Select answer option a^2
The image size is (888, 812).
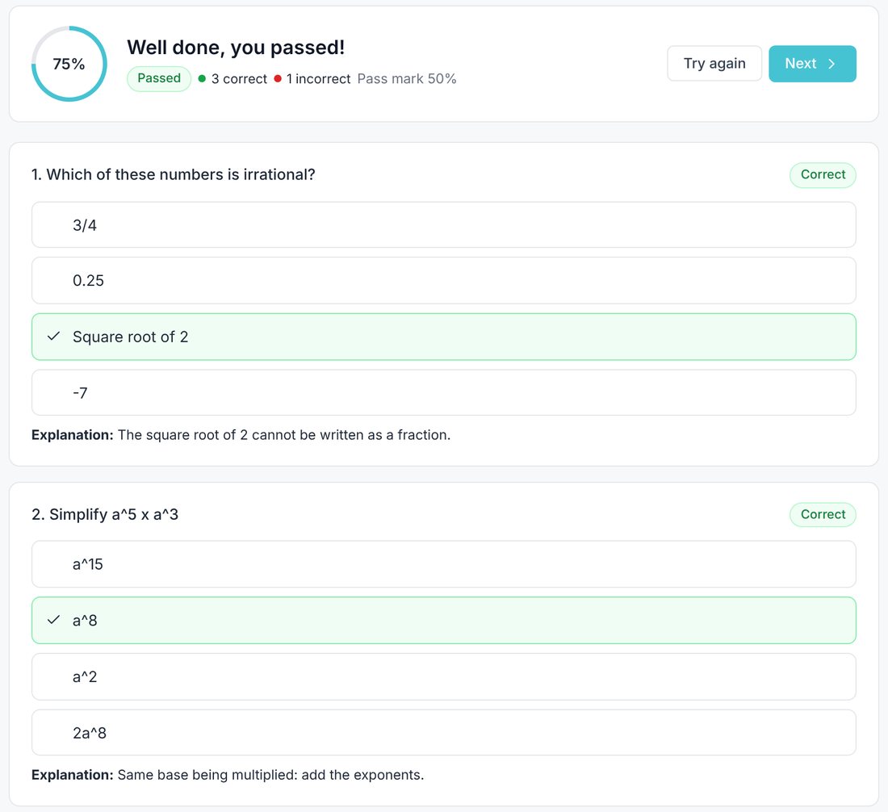point(443,676)
